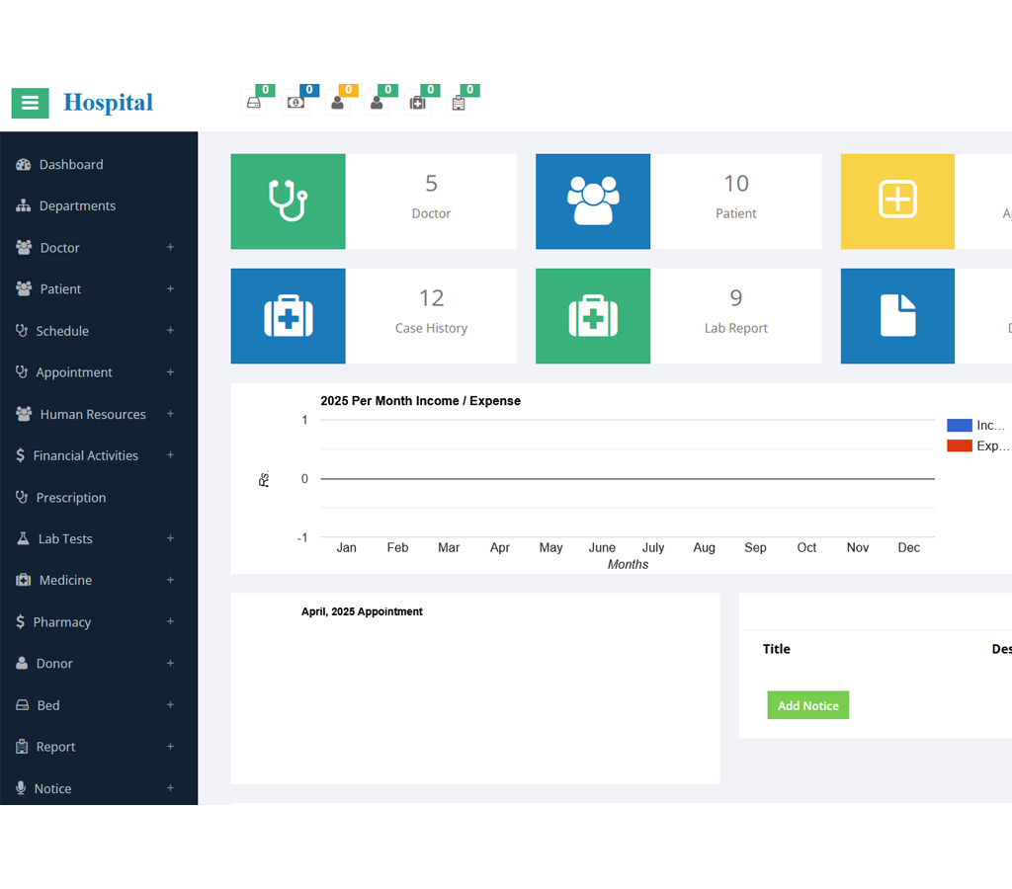Image resolution: width=1012 pixels, height=889 pixels.
Task: Expand the Financial Activities plus sign
Action: (x=170, y=454)
